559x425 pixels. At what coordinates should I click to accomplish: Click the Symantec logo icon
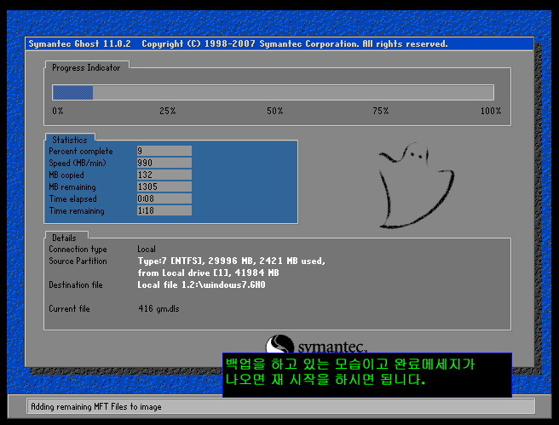[279, 344]
